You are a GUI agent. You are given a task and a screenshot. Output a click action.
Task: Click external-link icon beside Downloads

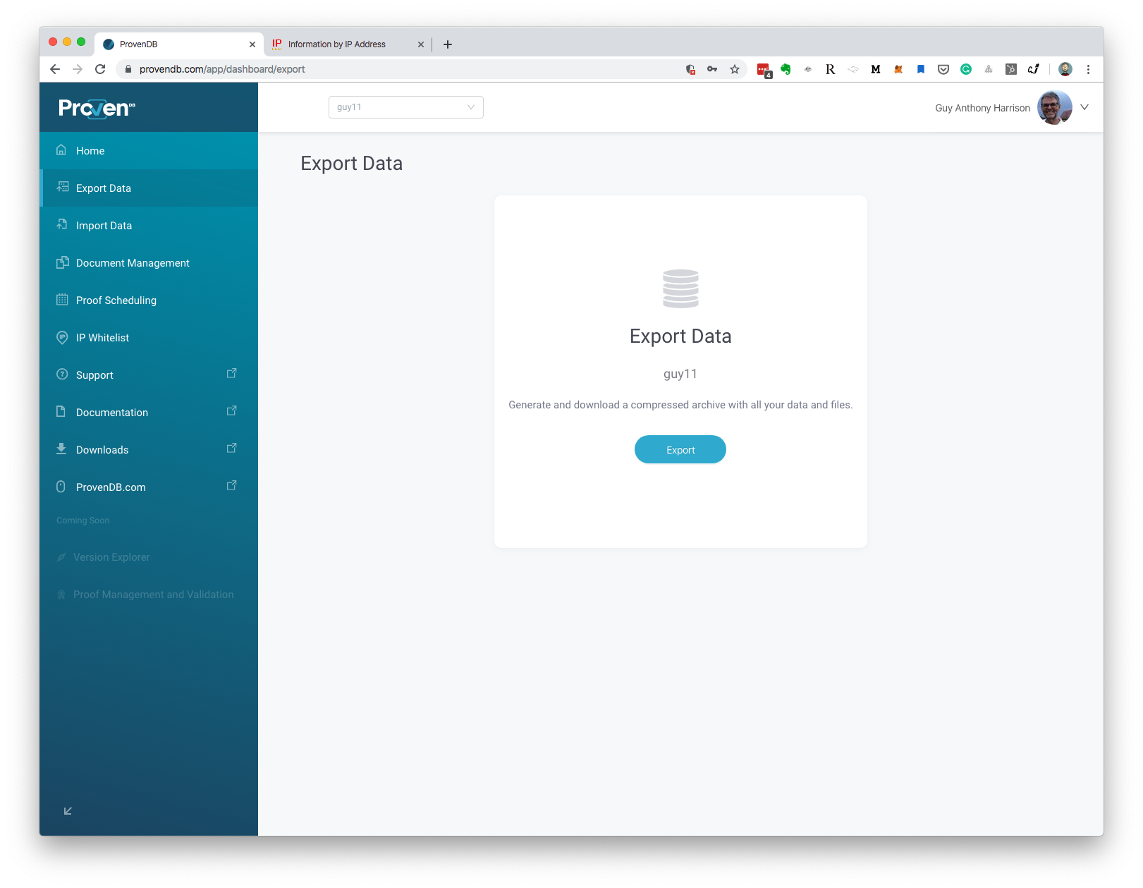point(231,448)
